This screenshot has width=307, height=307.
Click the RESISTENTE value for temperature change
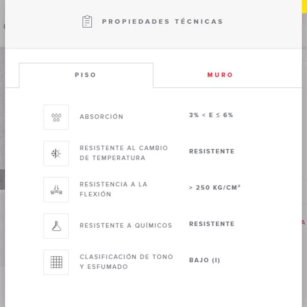[x=212, y=151]
